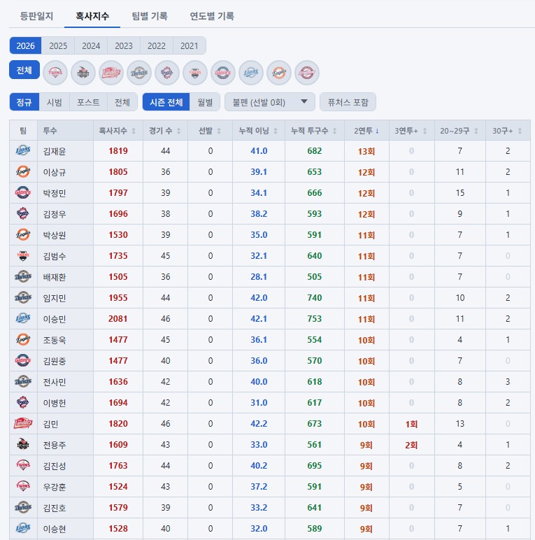Click 김민's 누적 이닝 value 42.2
This screenshot has height=540, width=535.
(259, 424)
